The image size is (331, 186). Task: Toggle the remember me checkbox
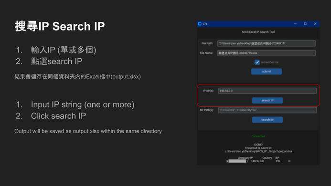[257, 62]
